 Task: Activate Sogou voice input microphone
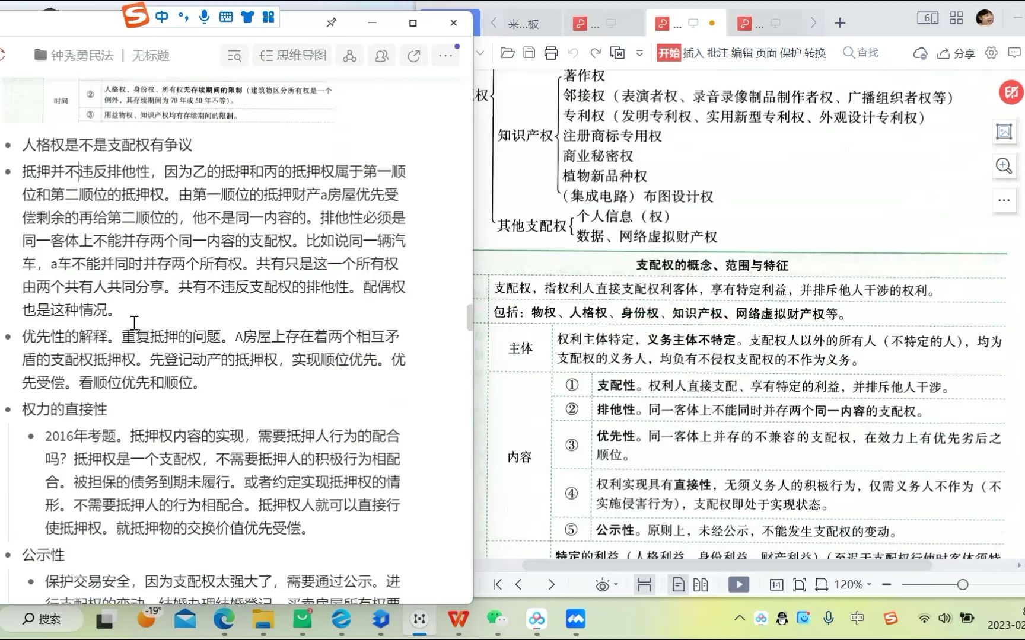[x=204, y=17]
